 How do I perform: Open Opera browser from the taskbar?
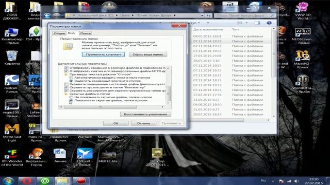tap(26, 181)
